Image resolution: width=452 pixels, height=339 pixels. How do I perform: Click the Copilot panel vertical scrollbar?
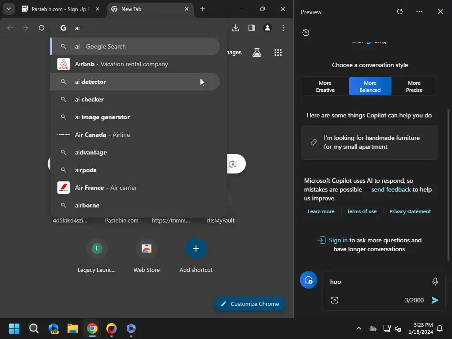[448, 185]
